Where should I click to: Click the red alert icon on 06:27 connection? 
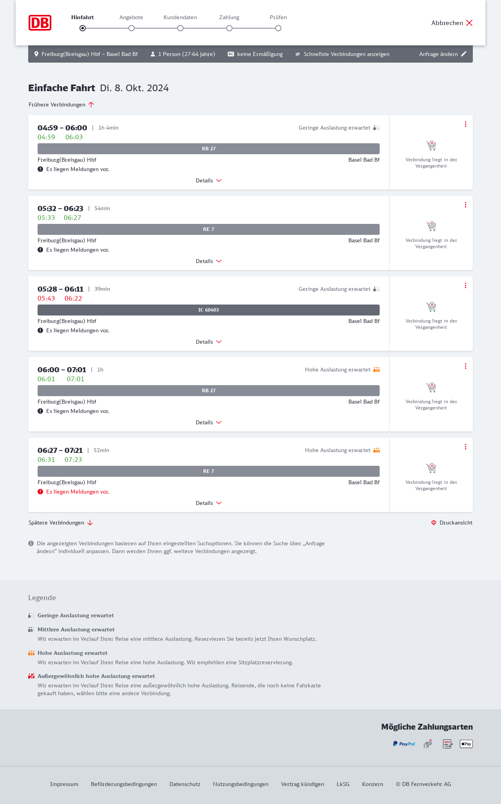[40, 492]
